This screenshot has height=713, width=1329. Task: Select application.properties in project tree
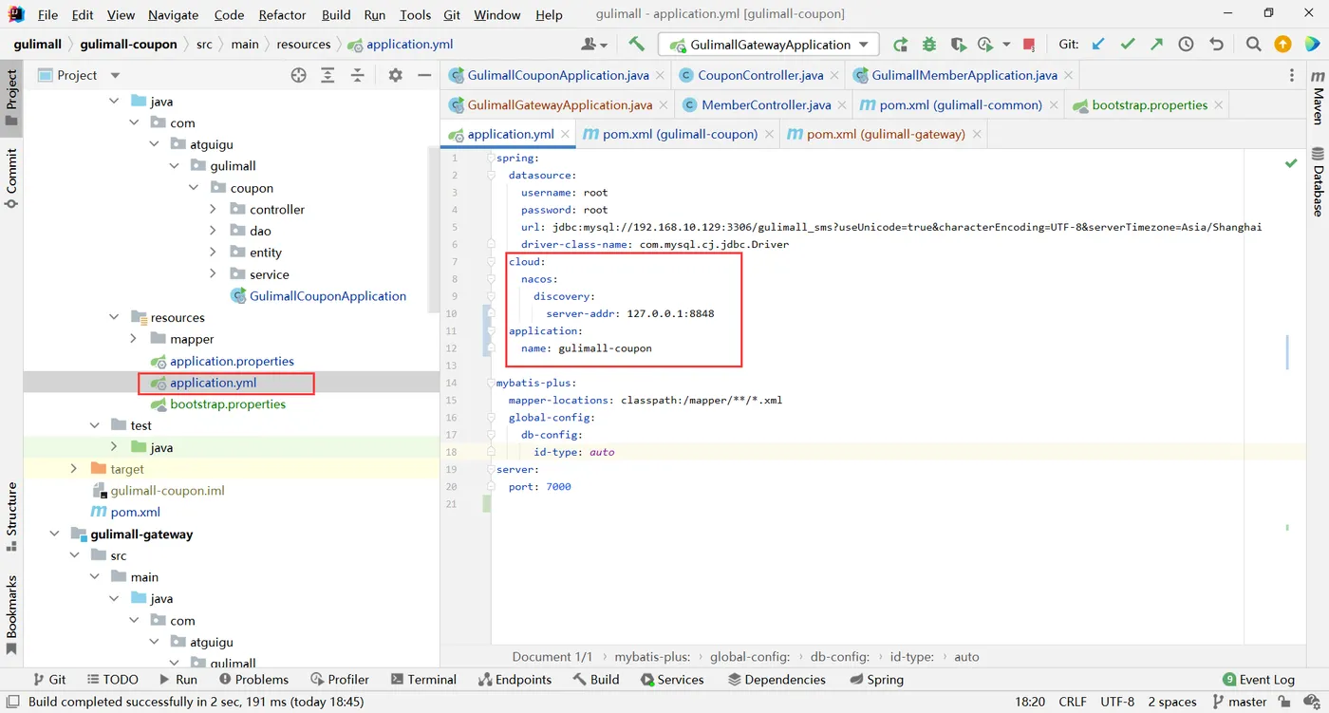[232, 361]
